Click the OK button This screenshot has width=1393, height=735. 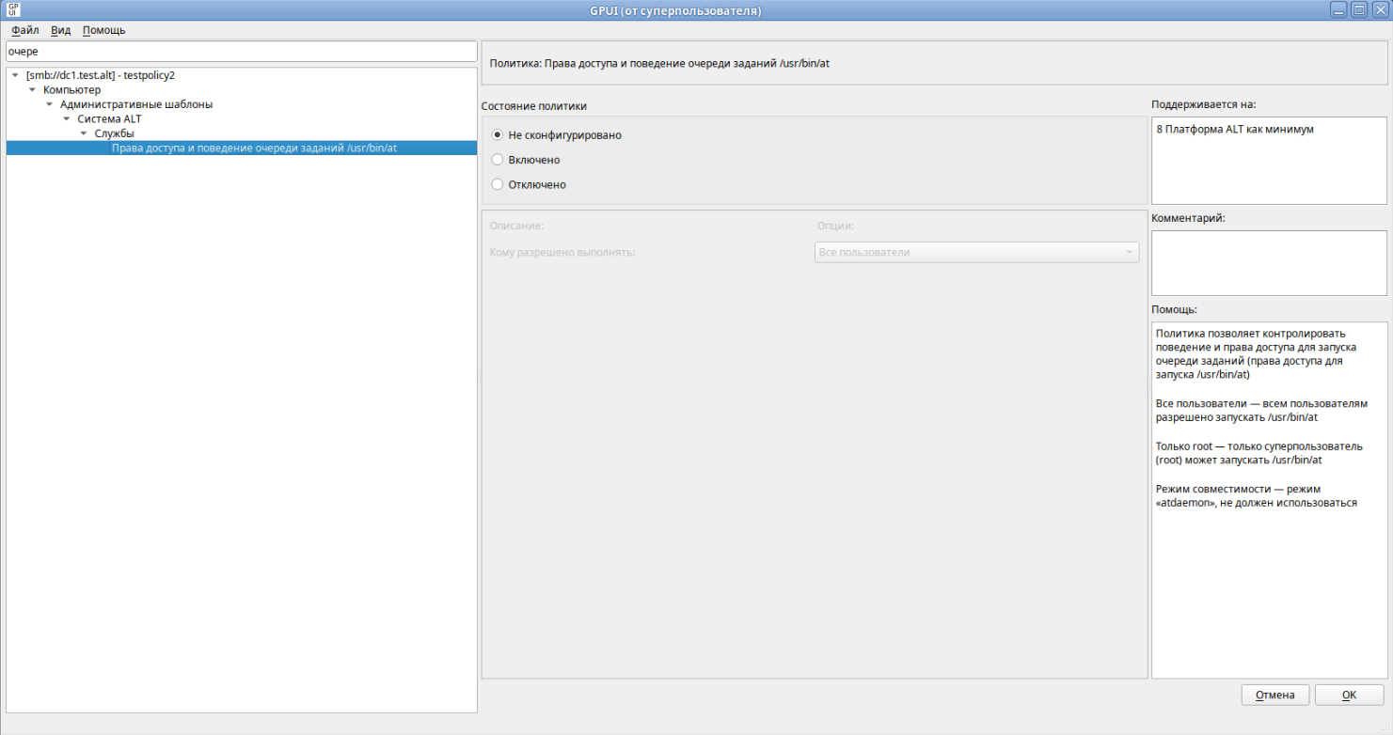1349,695
